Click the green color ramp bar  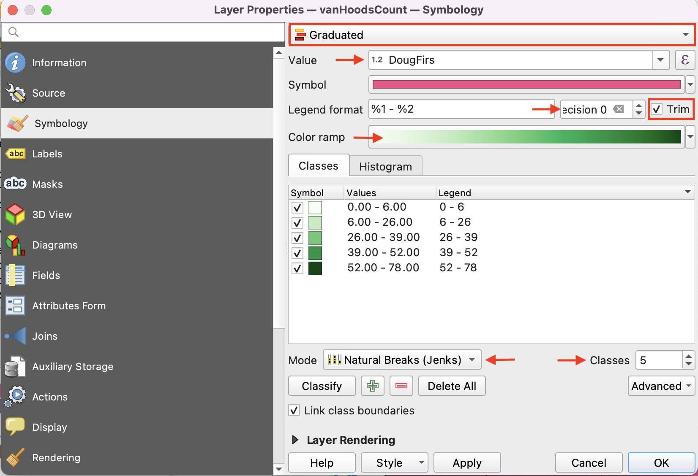pyautogui.click(x=526, y=137)
